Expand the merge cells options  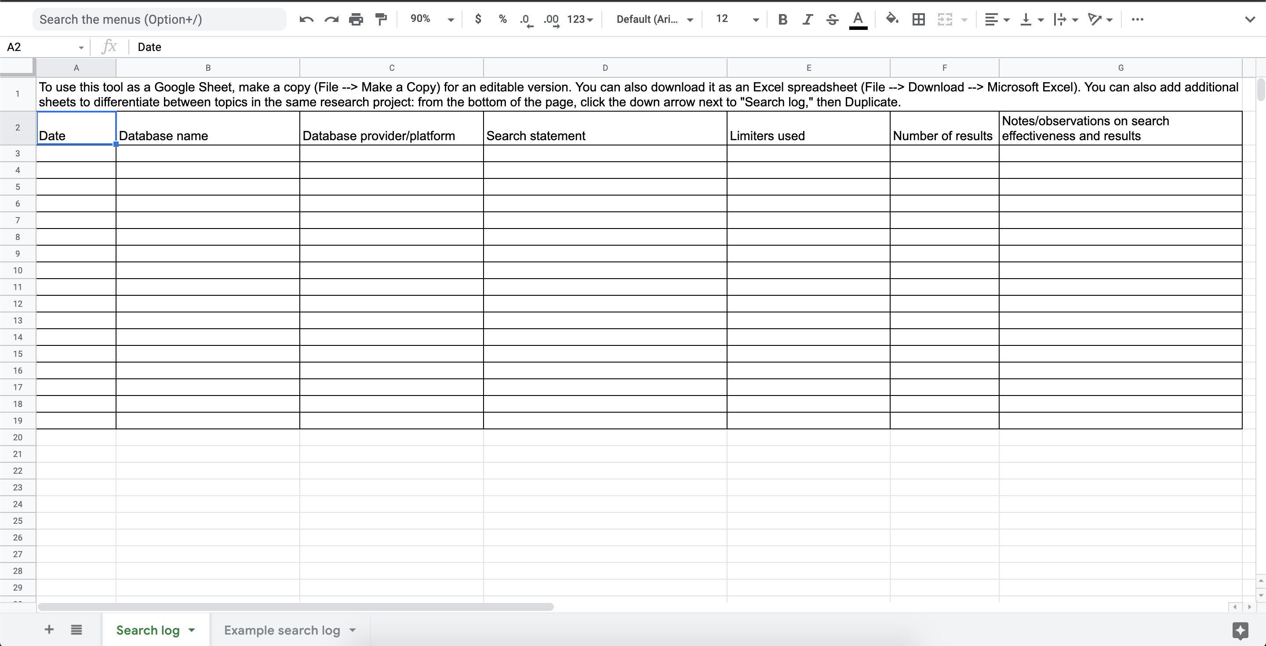click(963, 19)
